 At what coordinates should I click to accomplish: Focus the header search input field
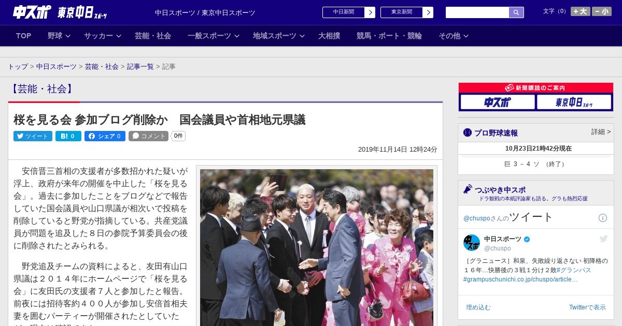[x=477, y=12]
